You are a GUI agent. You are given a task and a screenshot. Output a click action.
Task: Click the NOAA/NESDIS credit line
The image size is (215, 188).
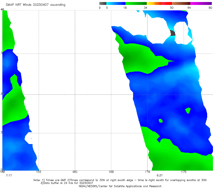120,186
